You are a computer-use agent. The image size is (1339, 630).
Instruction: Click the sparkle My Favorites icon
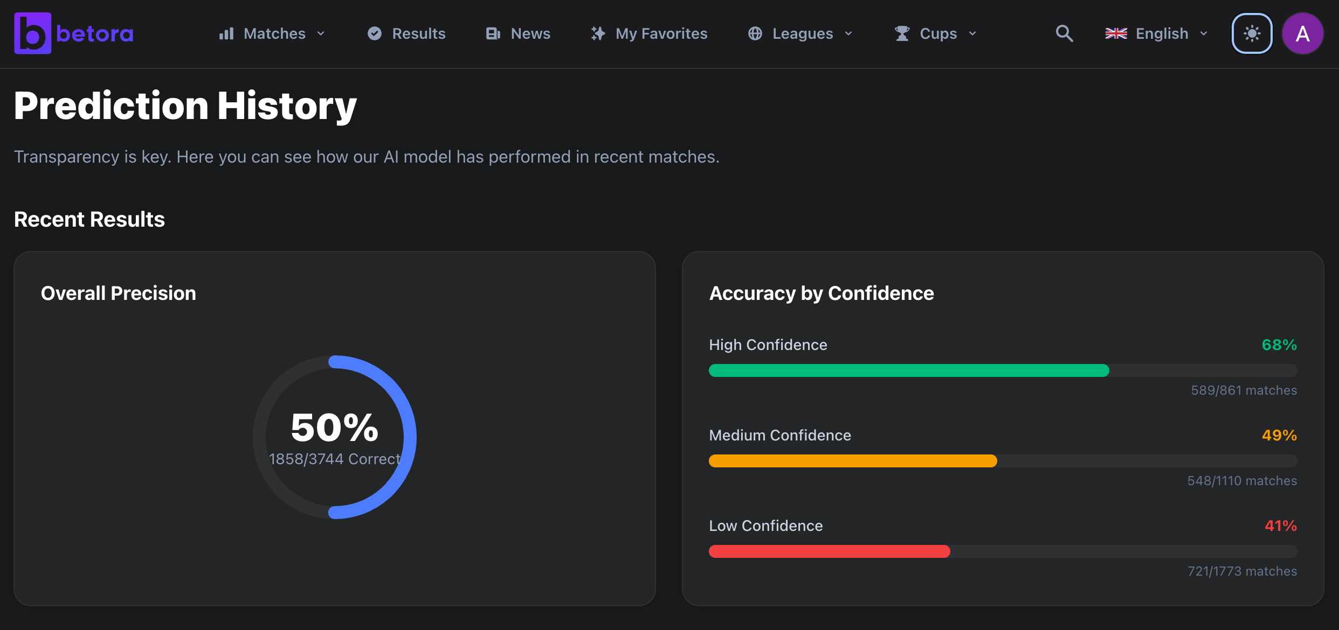tap(598, 33)
